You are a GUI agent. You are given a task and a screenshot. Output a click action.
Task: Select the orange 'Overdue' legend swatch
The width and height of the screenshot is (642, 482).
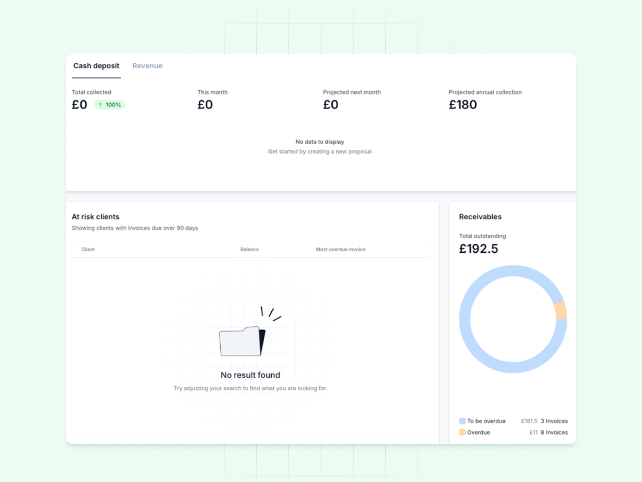(462, 432)
